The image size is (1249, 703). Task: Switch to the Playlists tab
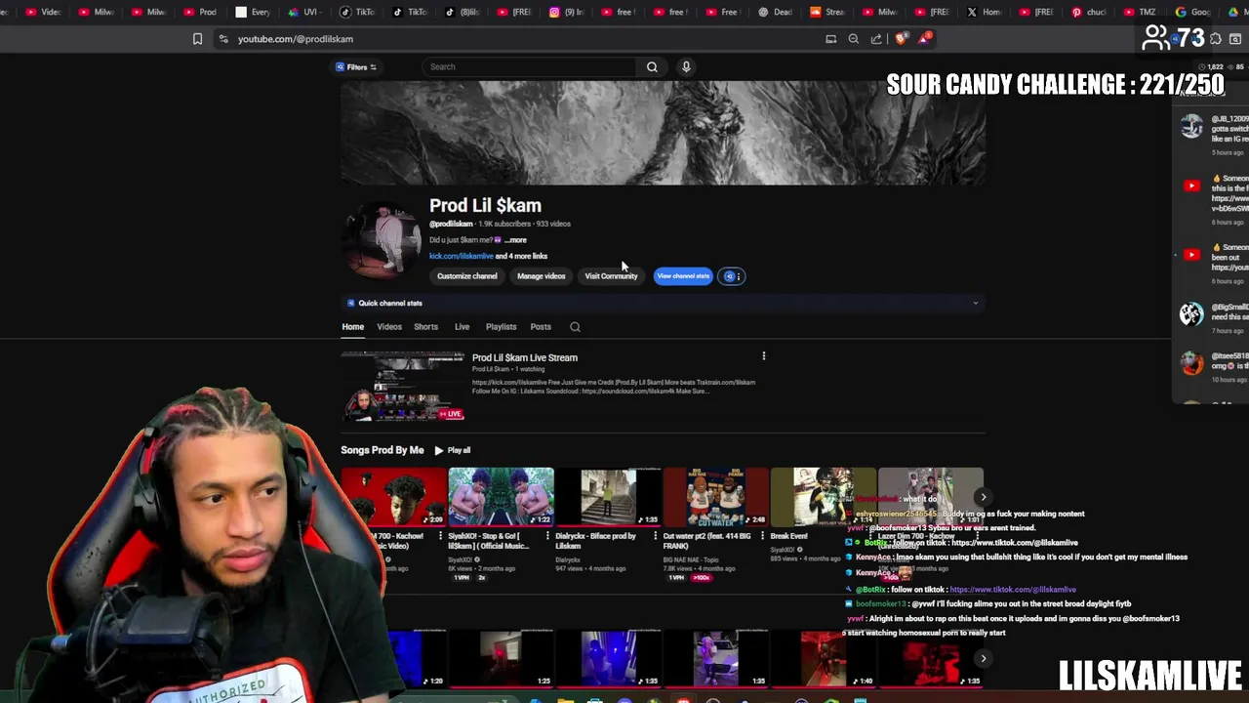pos(501,327)
